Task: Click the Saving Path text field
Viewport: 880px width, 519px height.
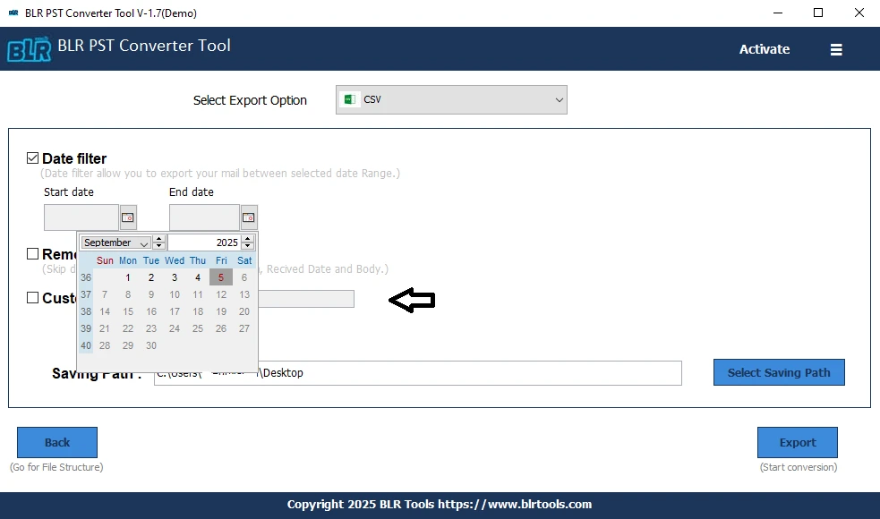Action: [418, 373]
